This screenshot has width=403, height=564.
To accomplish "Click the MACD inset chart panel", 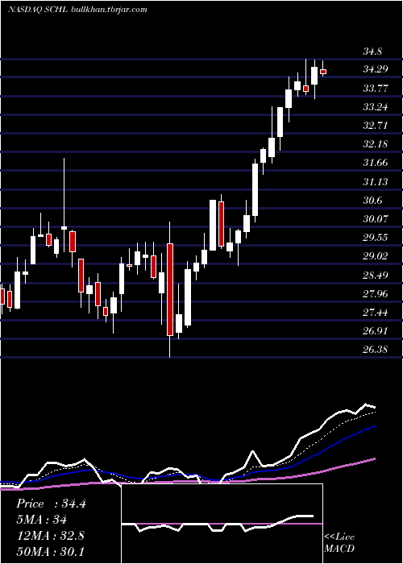I will click(222, 524).
